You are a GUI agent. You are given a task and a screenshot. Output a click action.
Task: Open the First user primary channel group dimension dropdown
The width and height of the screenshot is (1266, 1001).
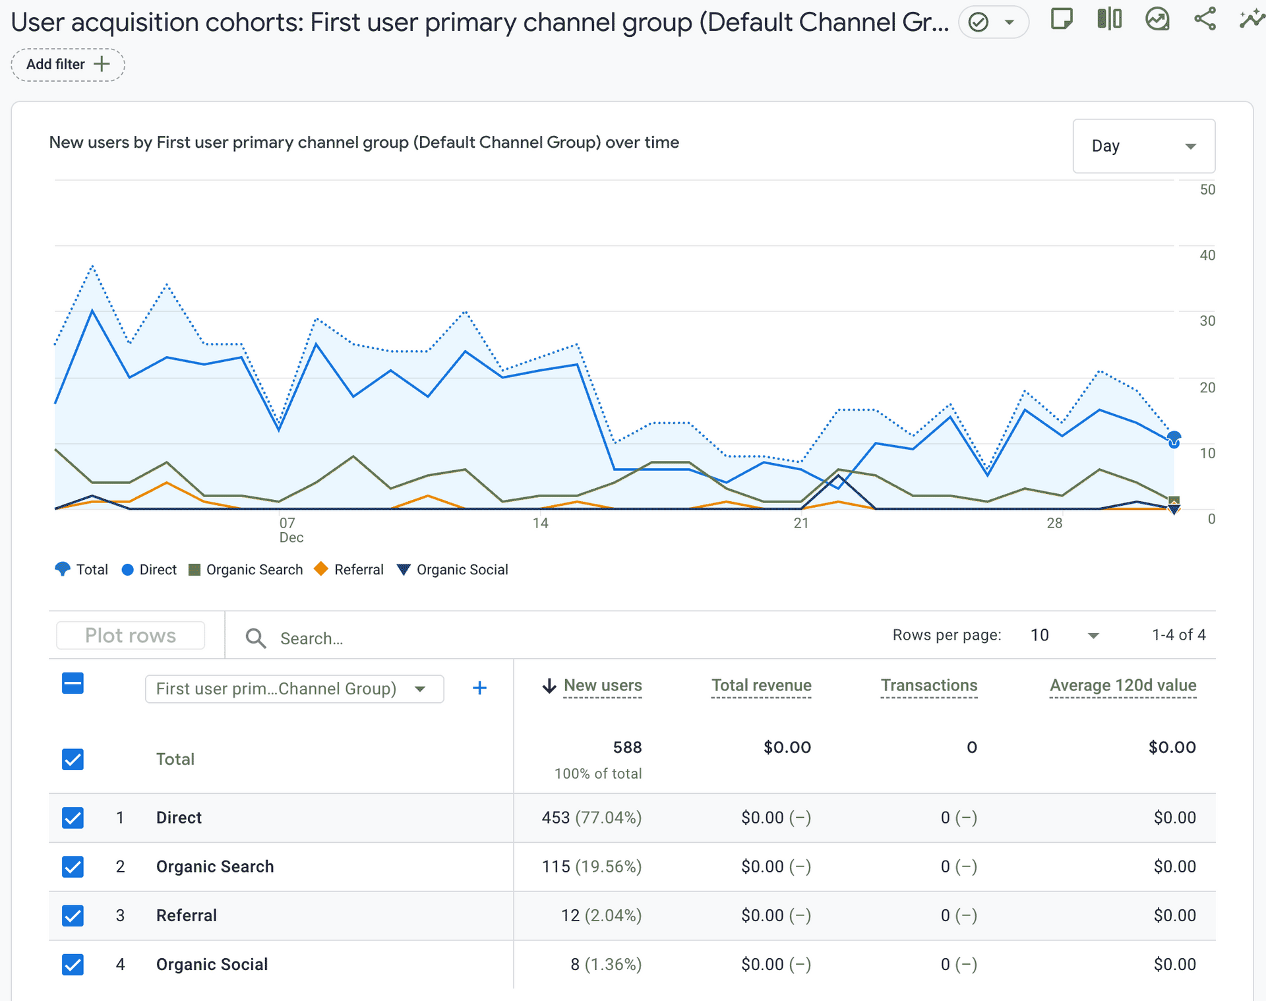coord(294,689)
